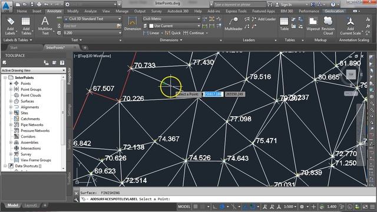
Task: Click the Toolspace tree scrollbar
Action: (63, 112)
